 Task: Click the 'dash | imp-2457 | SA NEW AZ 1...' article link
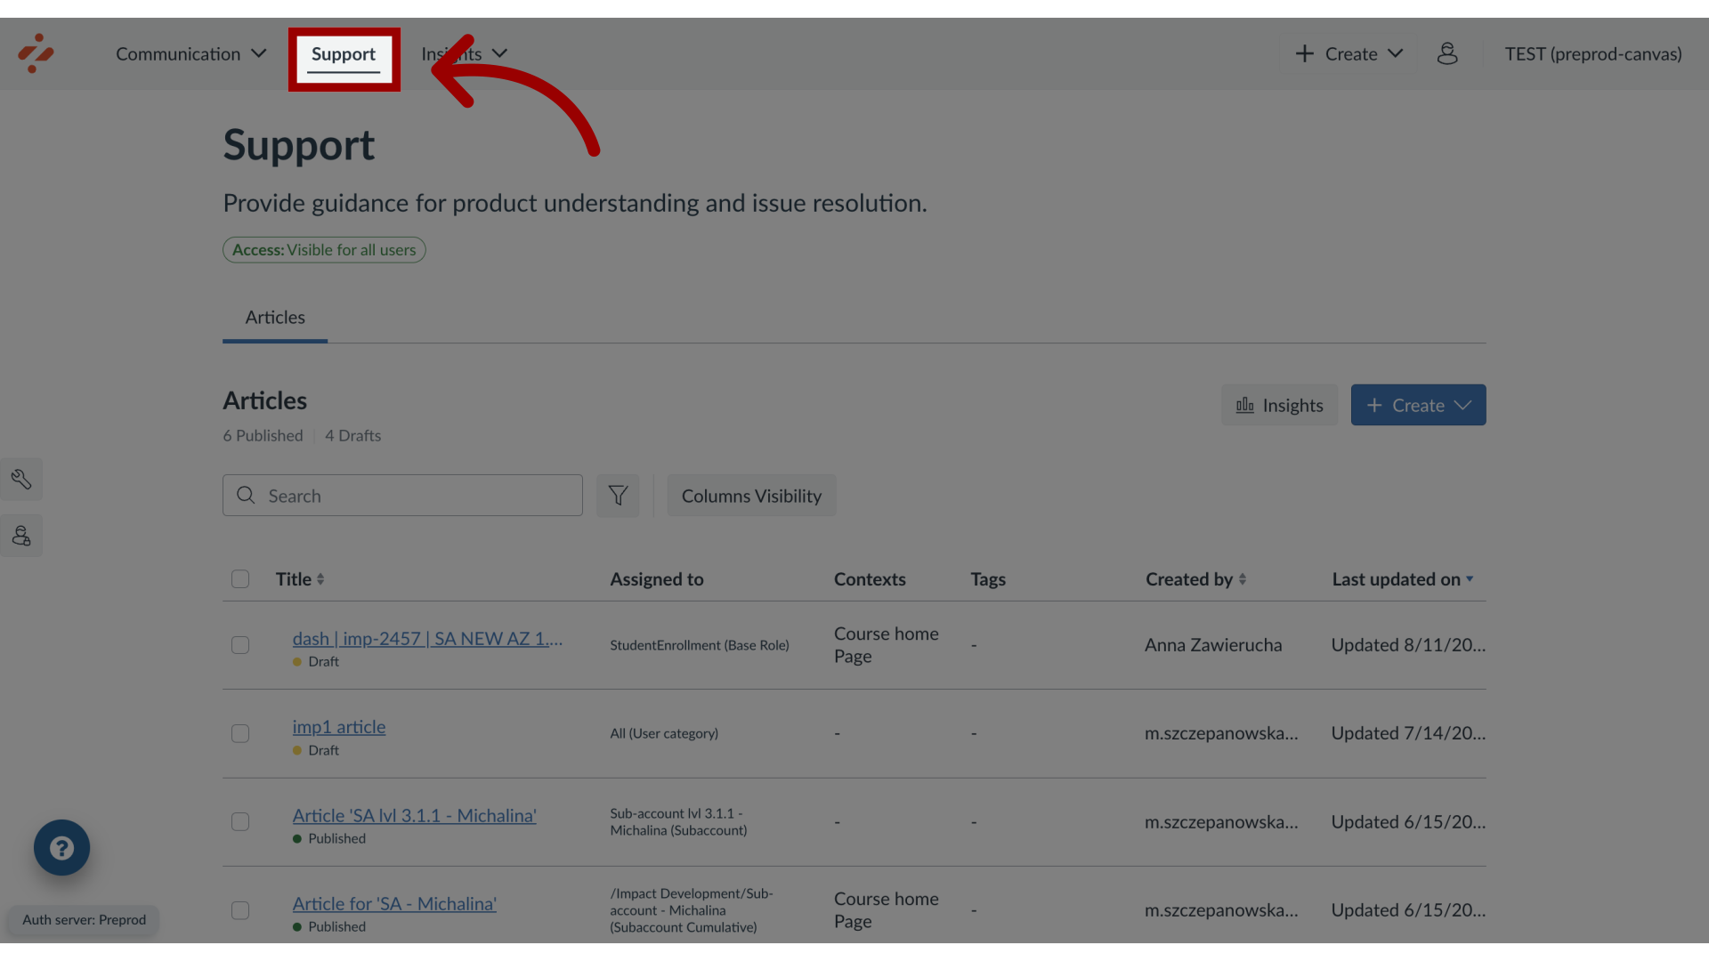427,637
